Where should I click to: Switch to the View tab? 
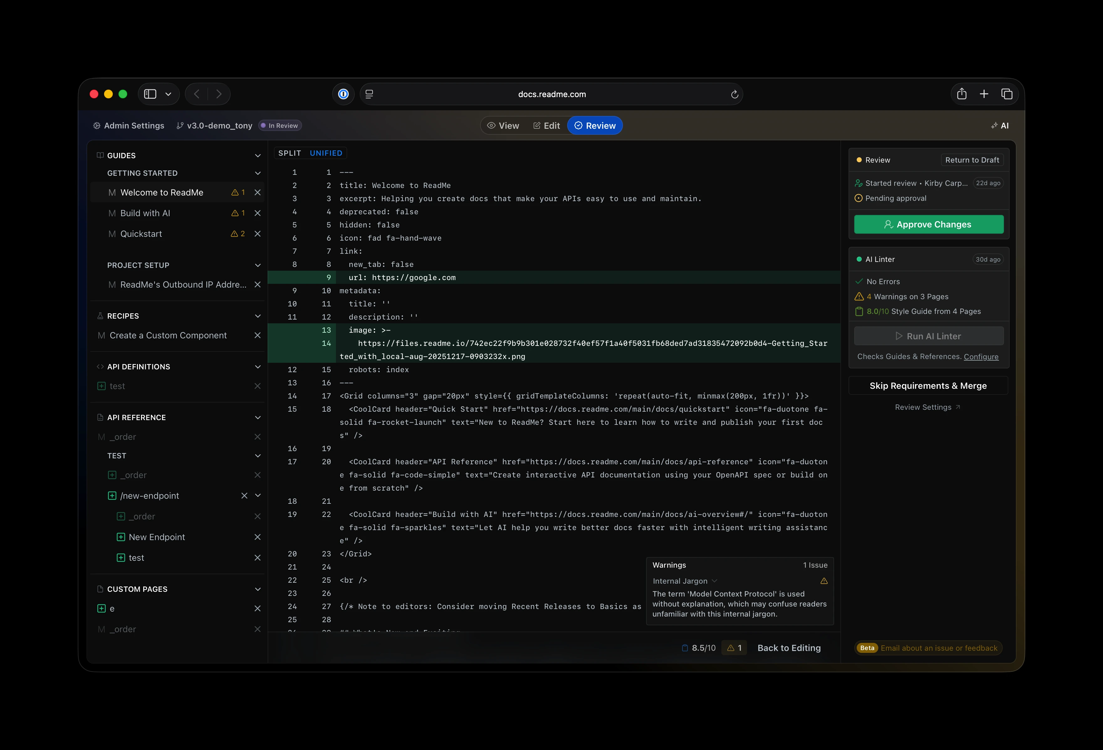coord(503,126)
